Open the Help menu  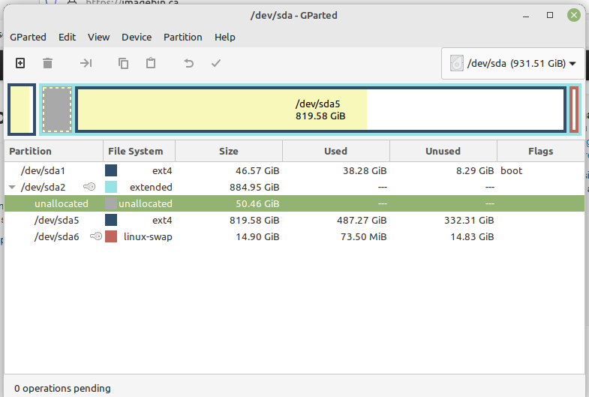(225, 38)
